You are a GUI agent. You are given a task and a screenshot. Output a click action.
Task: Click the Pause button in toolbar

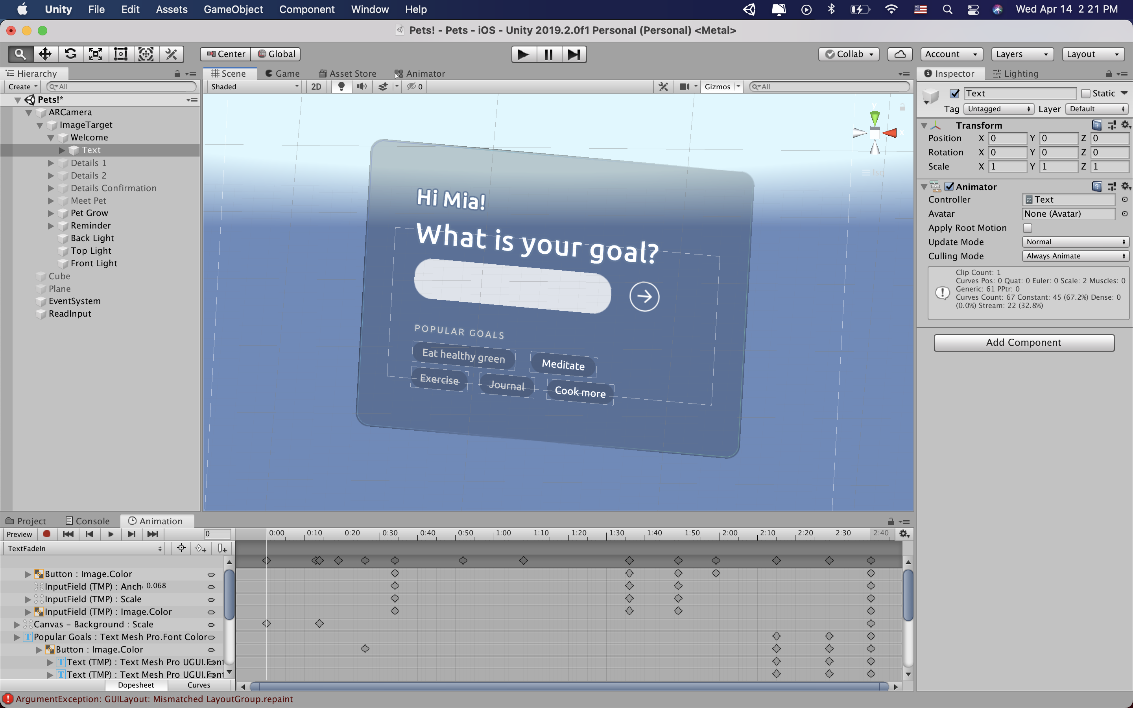(x=549, y=54)
